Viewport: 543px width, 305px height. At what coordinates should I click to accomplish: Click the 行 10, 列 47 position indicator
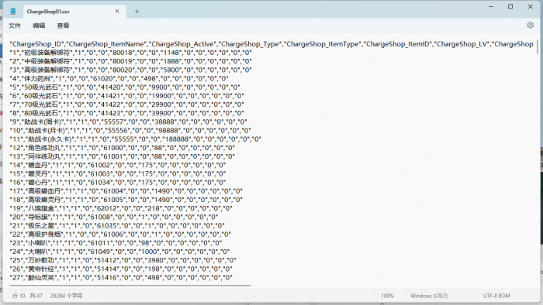point(27,296)
